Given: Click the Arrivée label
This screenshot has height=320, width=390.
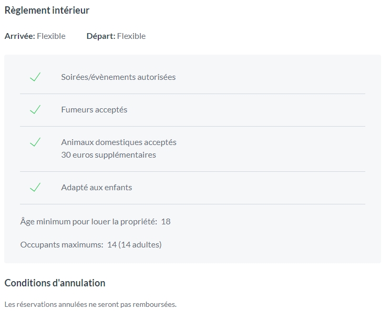Looking at the screenshot, I should click(20, 36).
